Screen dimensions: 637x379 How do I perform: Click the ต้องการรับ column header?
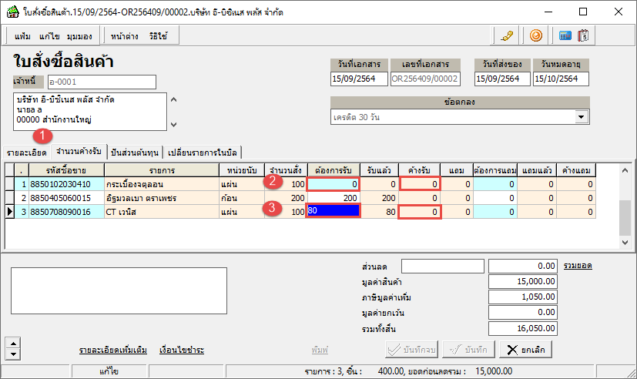333,170
